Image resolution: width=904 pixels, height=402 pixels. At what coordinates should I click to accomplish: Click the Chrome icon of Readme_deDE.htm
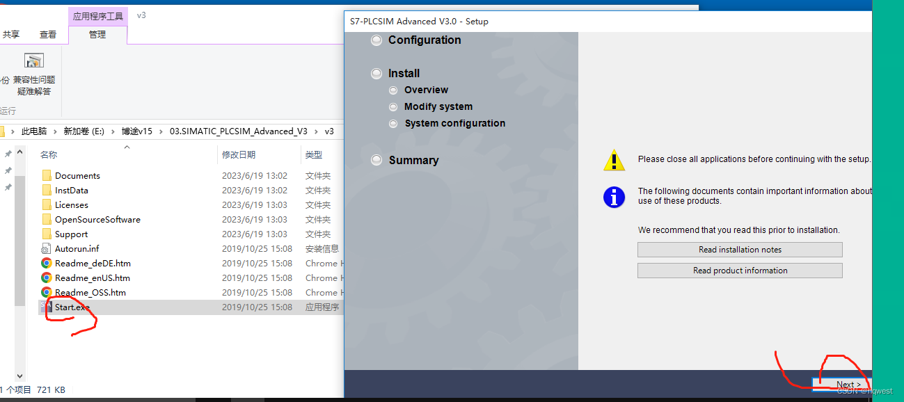point(47,263)
